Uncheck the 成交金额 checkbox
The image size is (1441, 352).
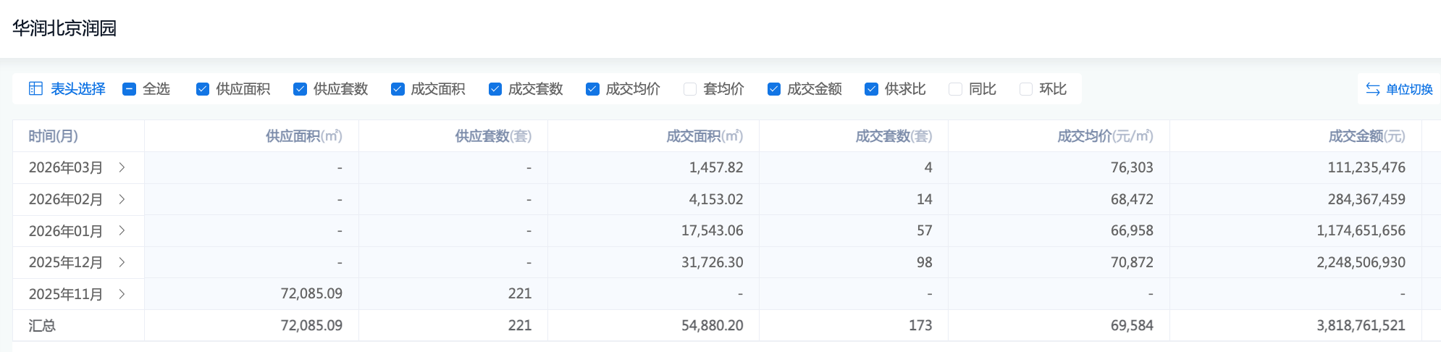(774, 89)
